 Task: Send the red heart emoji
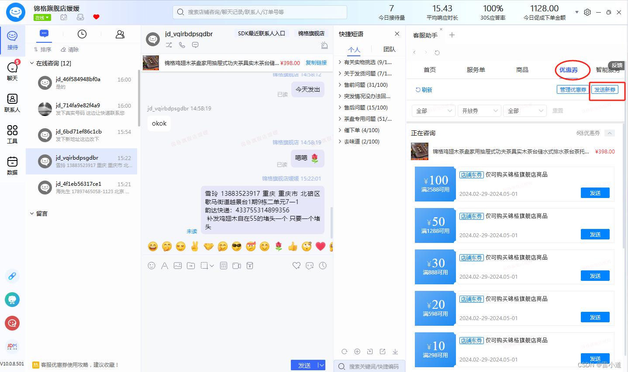pos(321,246)
